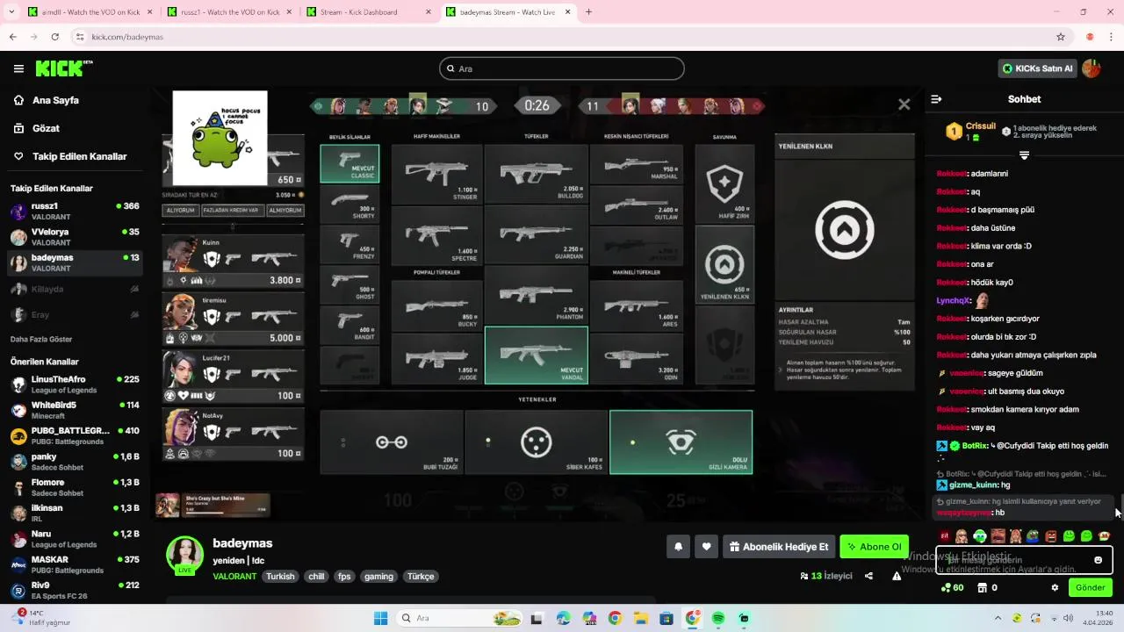Switch to Stream - Kick Dashboard tab
This screenshot has width=1124, height=632.
(x=369, y=12)
